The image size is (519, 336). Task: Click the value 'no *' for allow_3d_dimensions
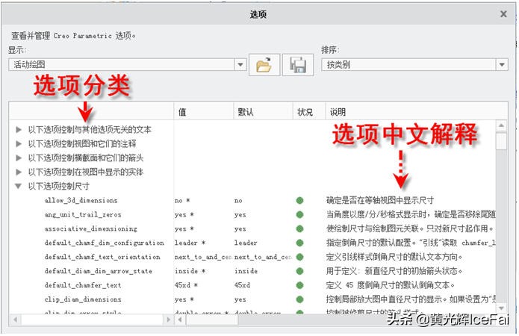[182, 201]
